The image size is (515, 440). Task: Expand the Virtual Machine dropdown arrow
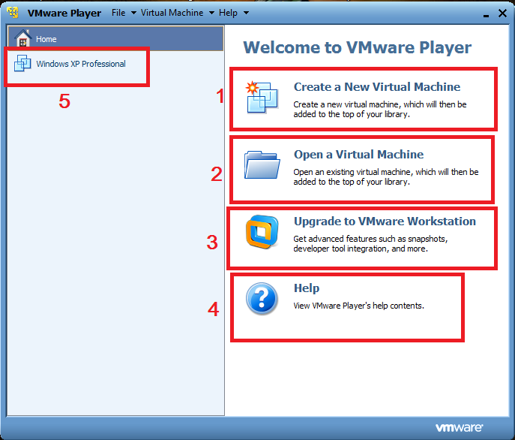(x=212, y=14)
